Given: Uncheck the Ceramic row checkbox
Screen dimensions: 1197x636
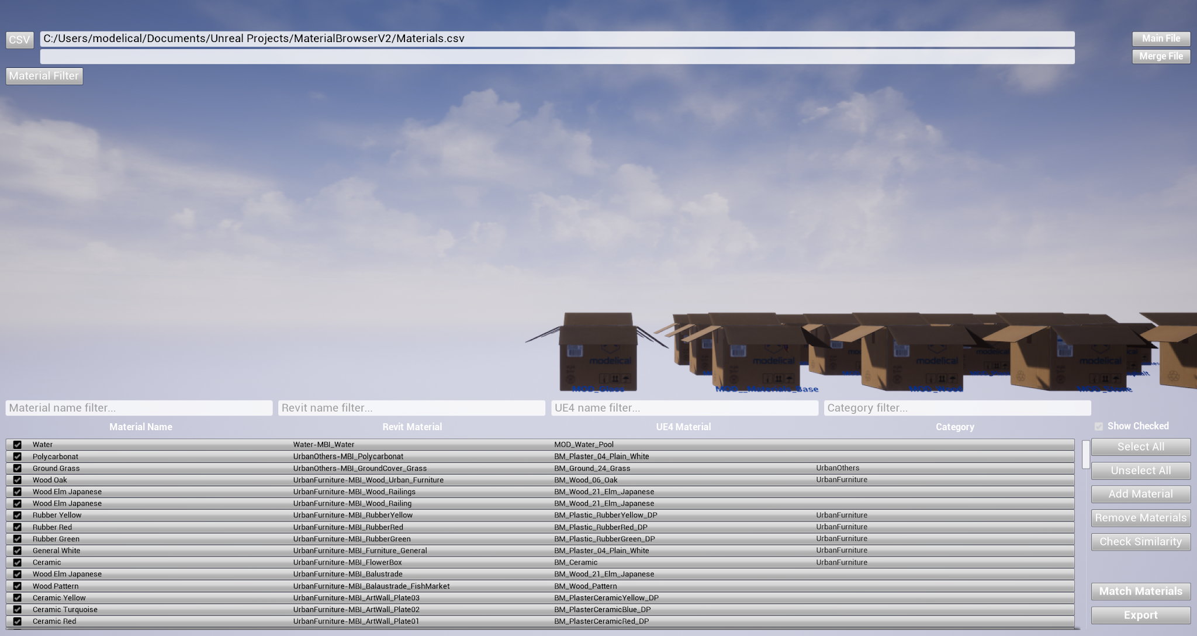Looking at the screenshot, I should click(18, 562).
